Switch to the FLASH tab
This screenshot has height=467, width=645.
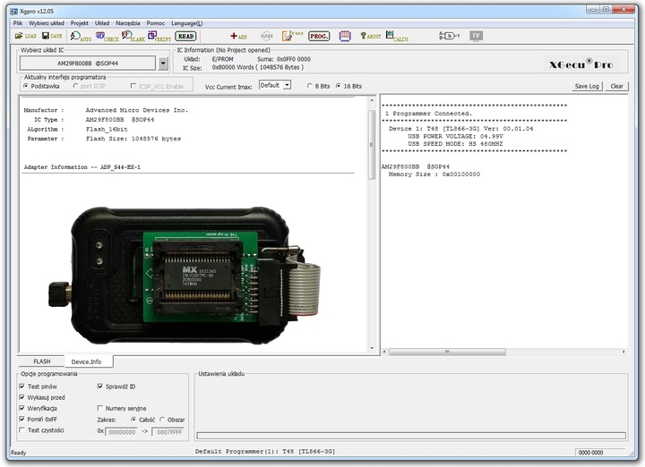click(x=41, y=361)
